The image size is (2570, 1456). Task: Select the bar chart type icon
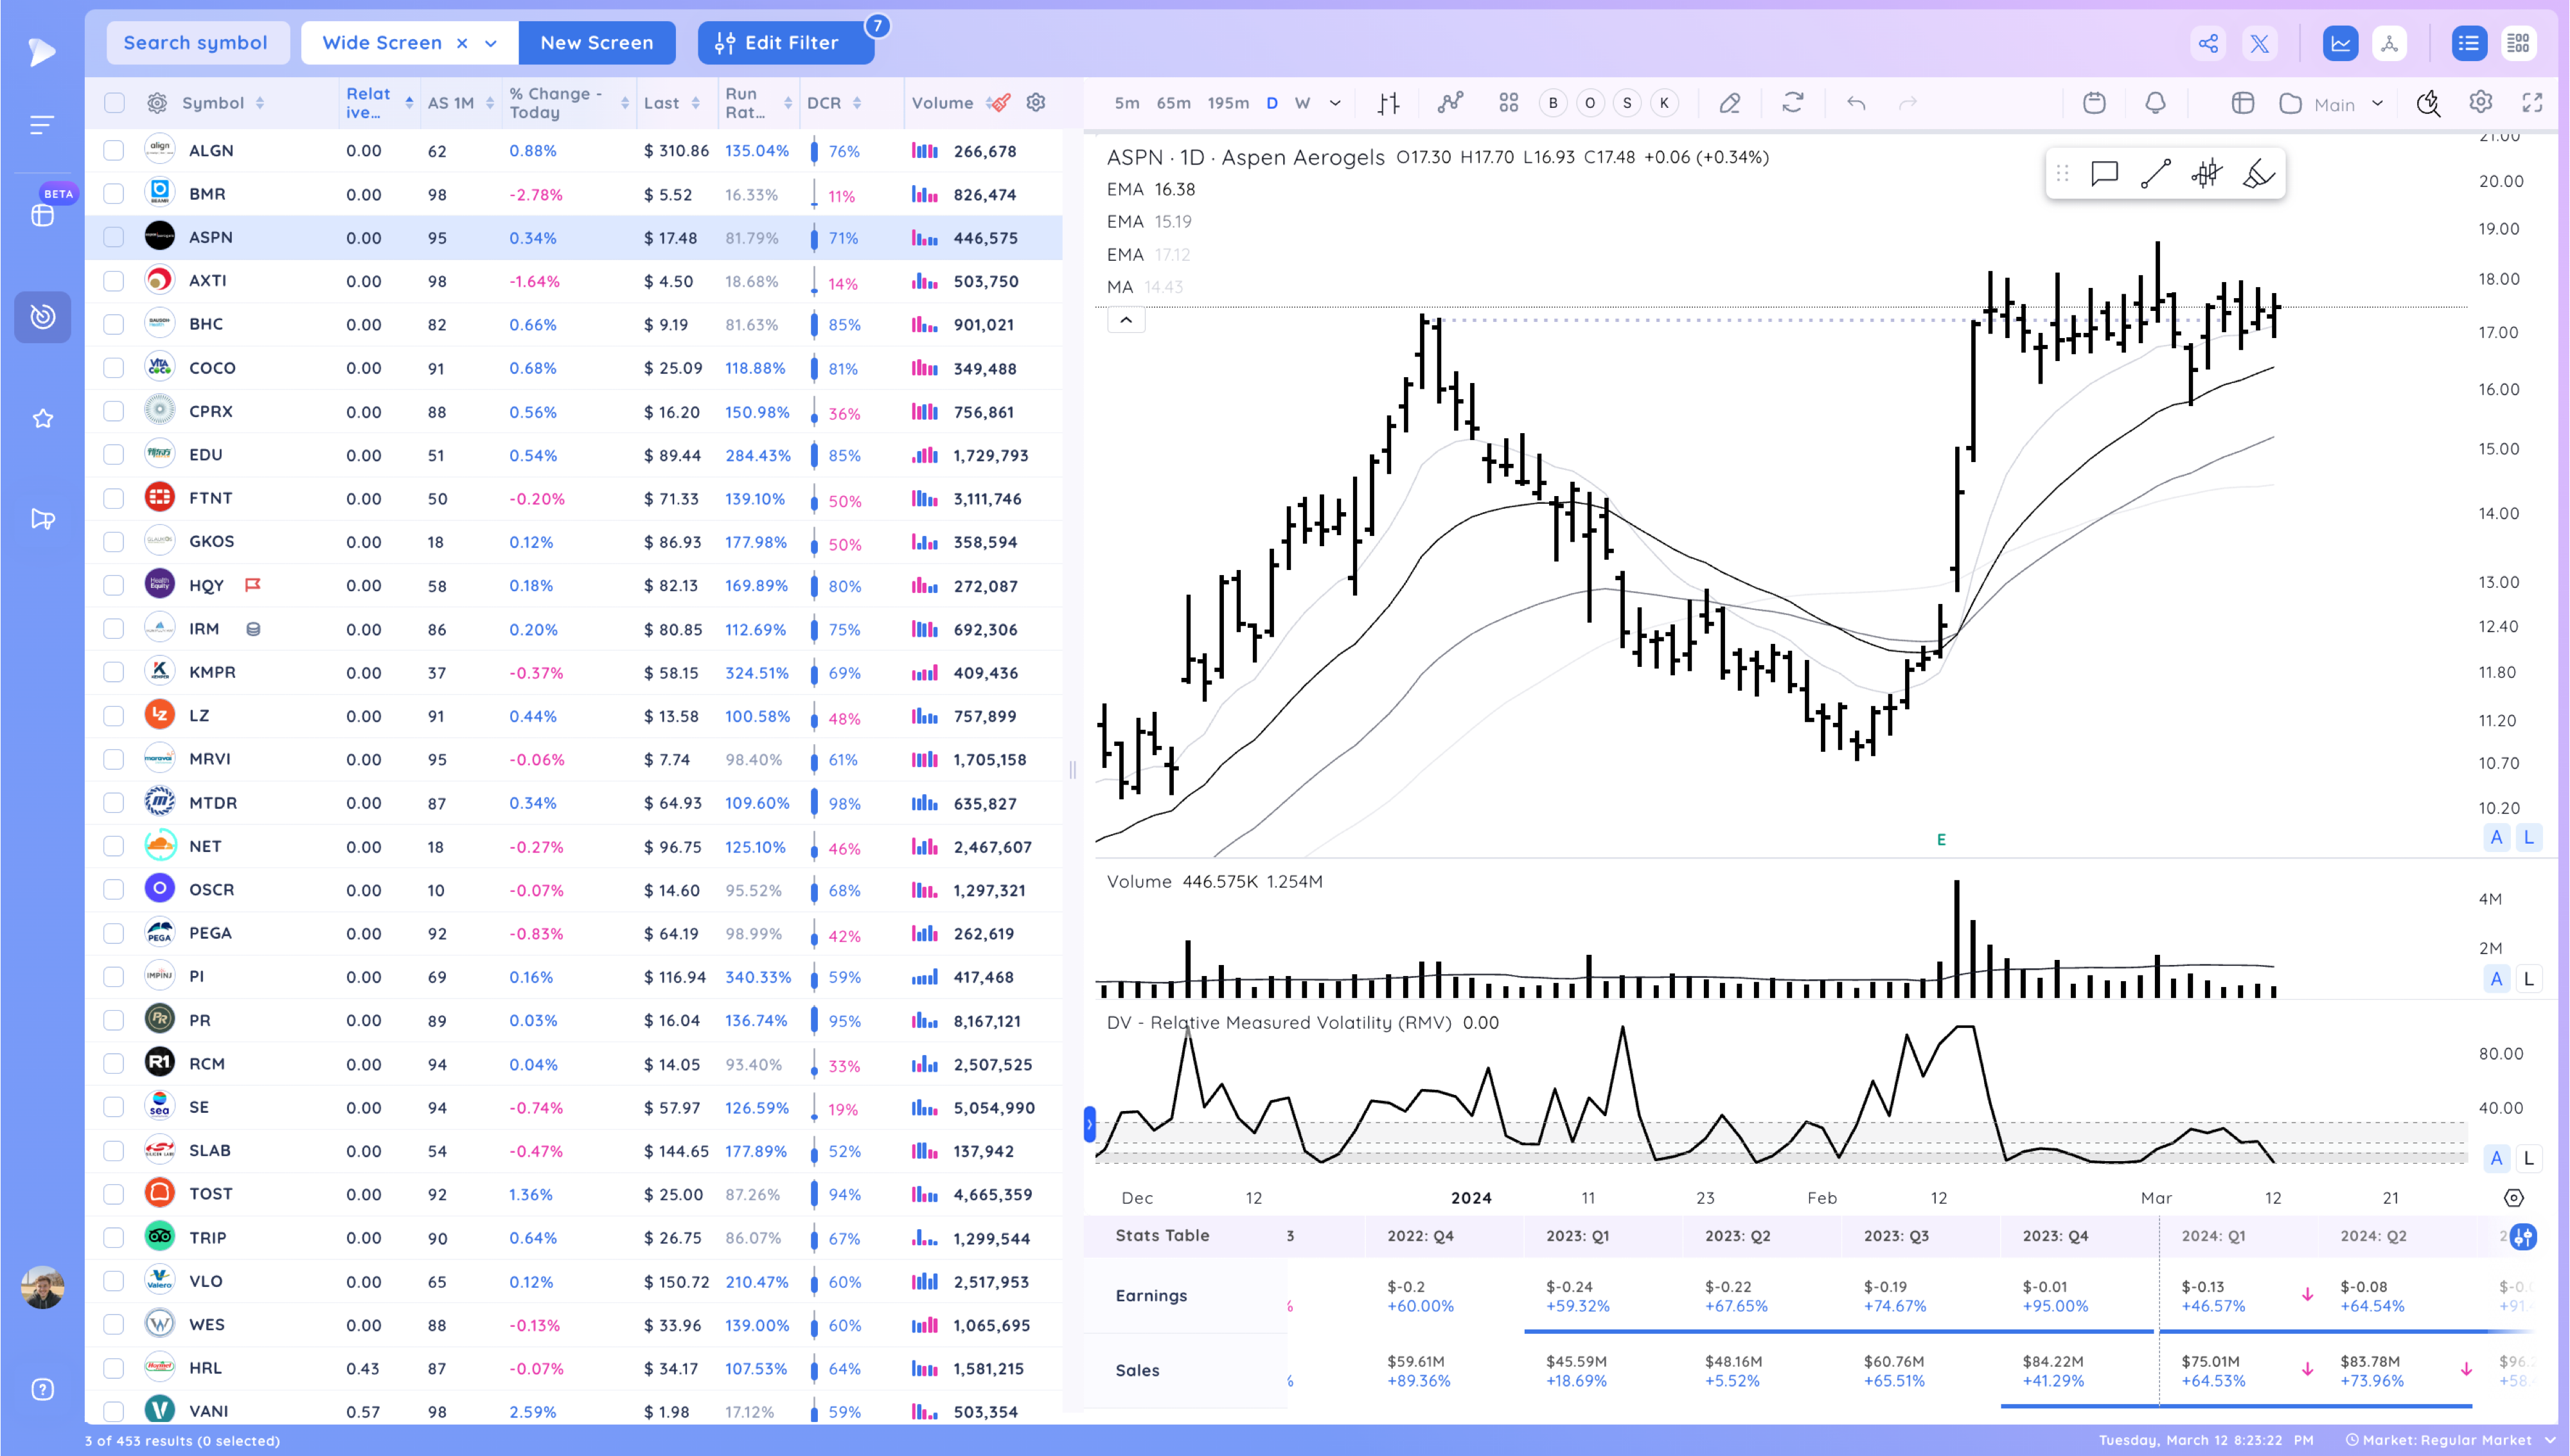1388,103
